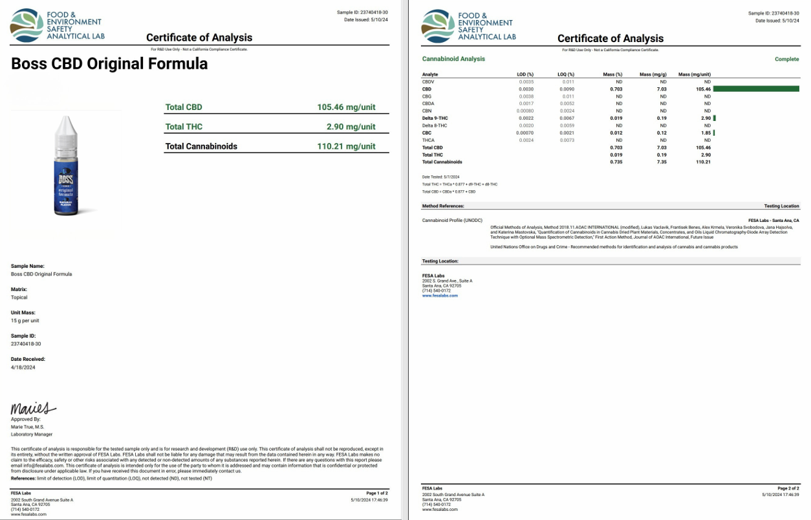Viewport: 811px width, 520px height.
Task: Click "Certificate of Analysis" heading on page two
Action: click(x=610, y=39)
